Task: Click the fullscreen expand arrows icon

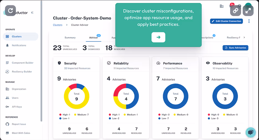Action: tap(248, 11)
